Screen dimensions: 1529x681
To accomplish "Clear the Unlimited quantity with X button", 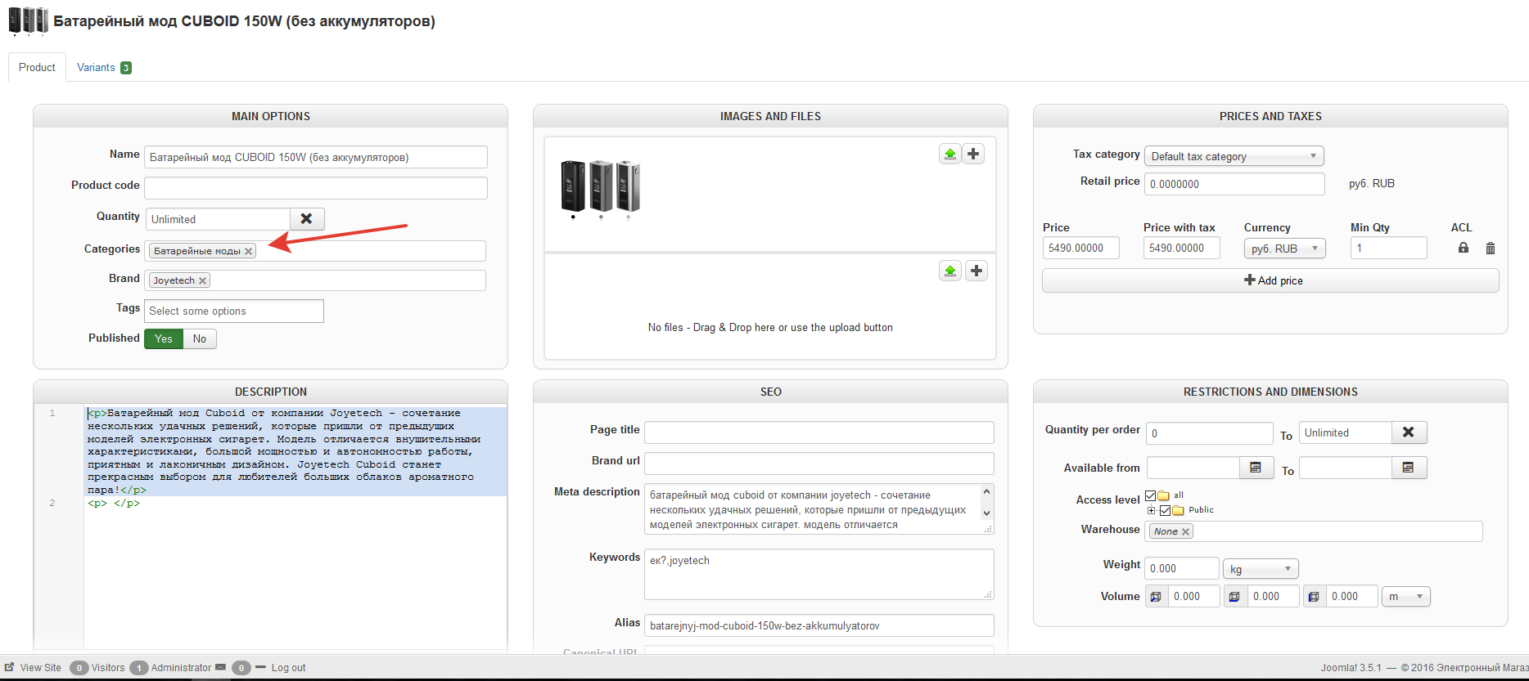I will pos(306,219).
